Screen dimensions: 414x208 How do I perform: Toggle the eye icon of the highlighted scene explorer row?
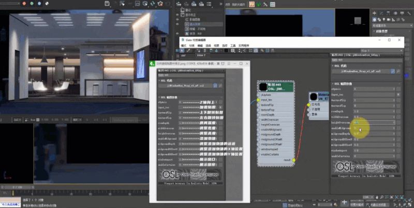(x=178, y=24)
